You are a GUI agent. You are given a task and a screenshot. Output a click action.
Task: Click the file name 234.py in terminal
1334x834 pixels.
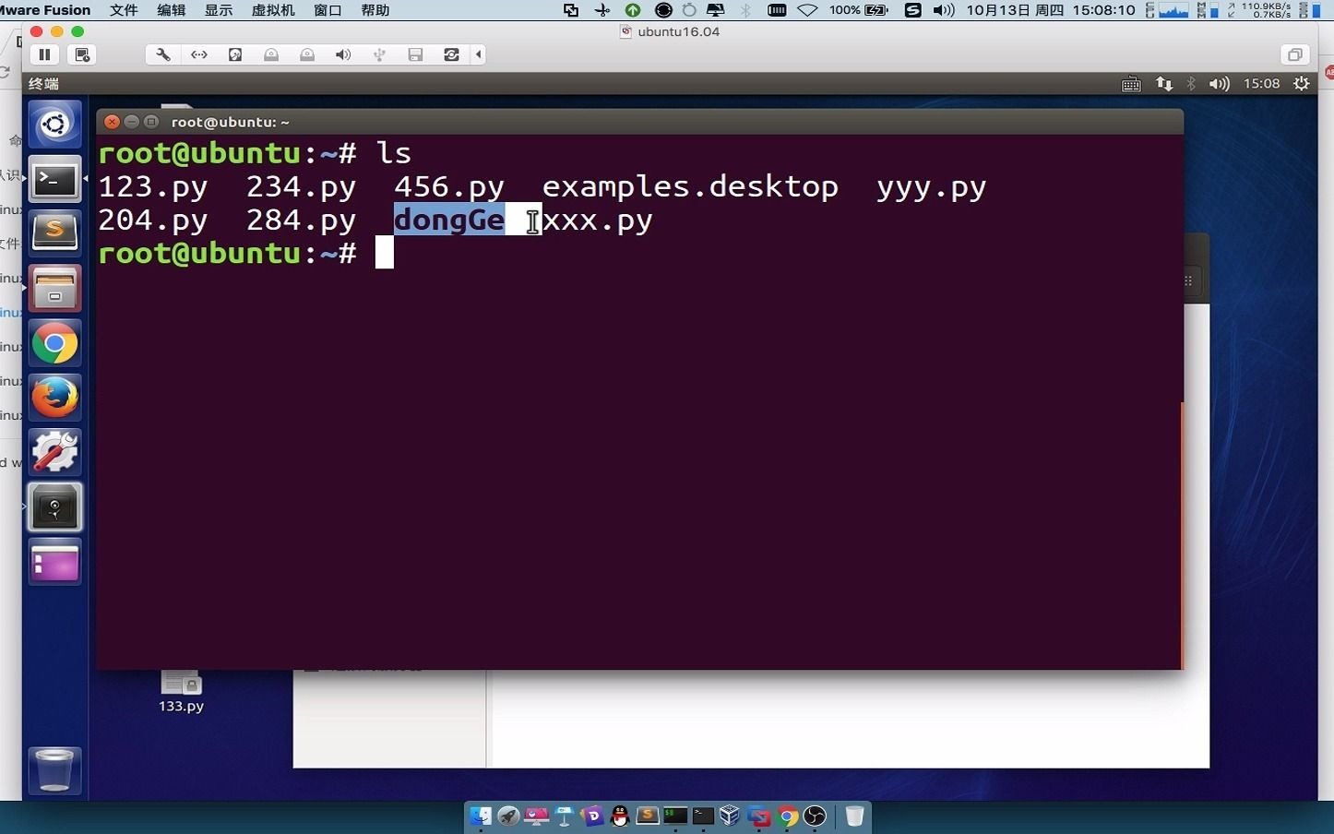pyautogui.click(x=302, y=187)
